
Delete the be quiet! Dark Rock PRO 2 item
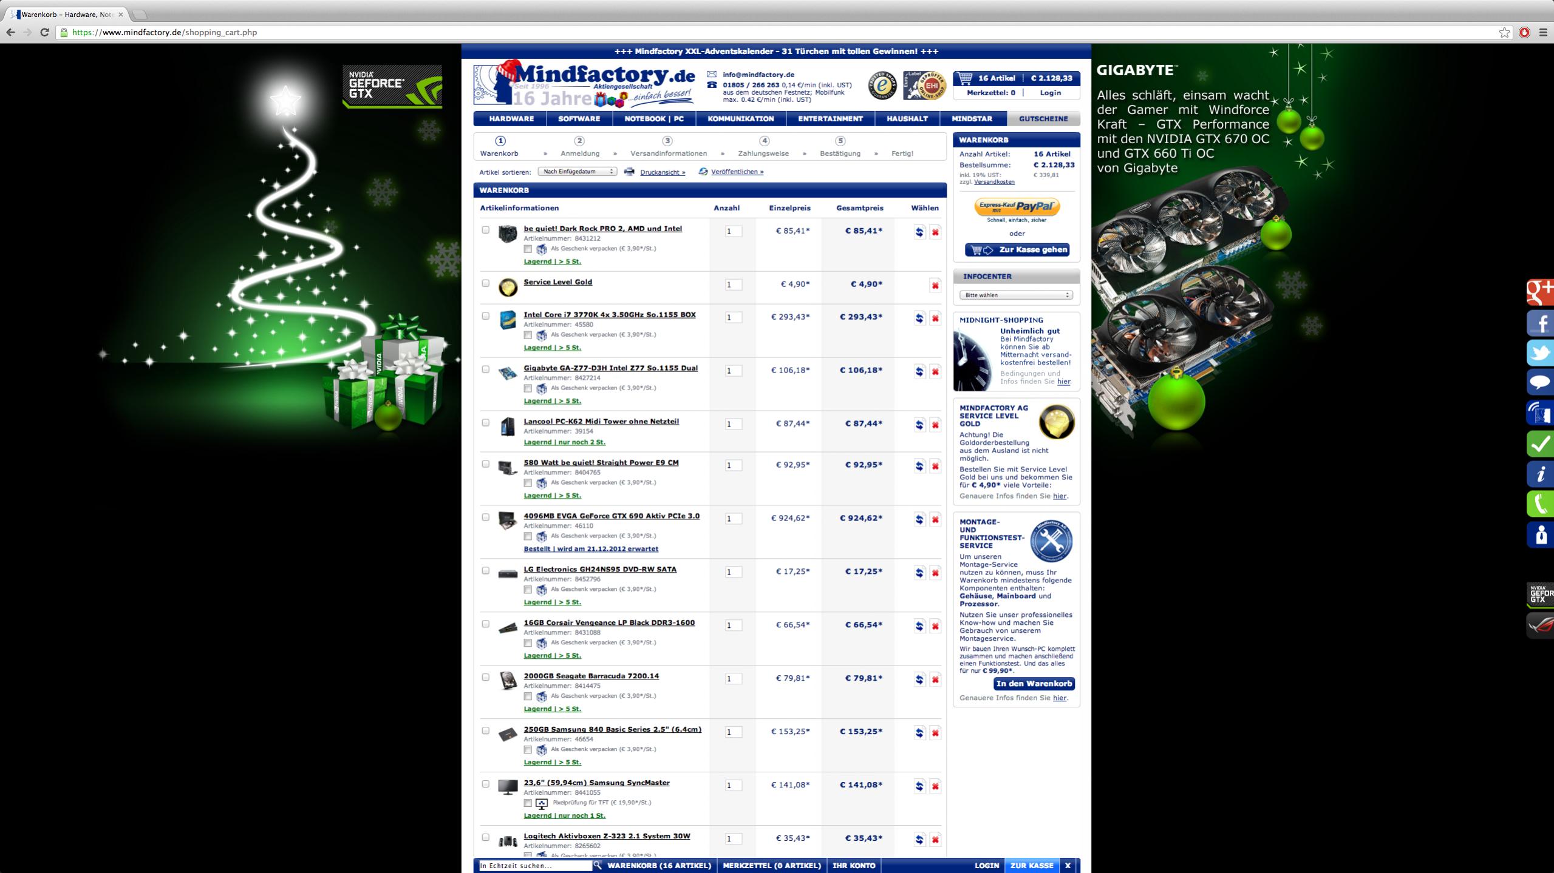(x=935, y=232)
